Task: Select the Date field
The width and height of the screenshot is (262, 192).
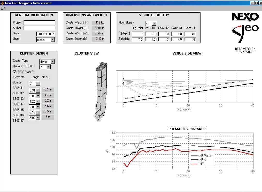Action: click(x=45, y=34)
